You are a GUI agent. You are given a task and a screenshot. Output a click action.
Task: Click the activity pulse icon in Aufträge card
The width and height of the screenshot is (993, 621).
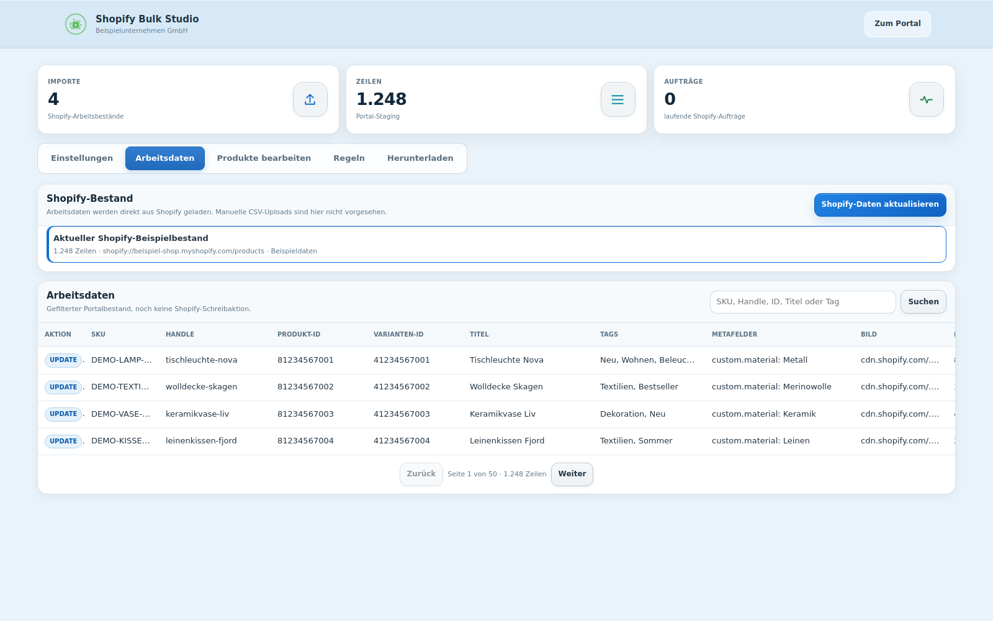click(927, 99)
